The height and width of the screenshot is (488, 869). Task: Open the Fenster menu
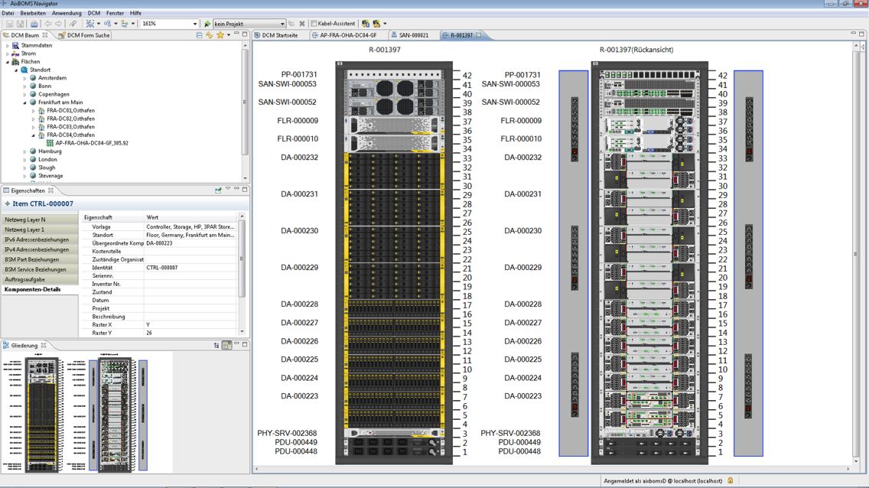pos(116,13)
